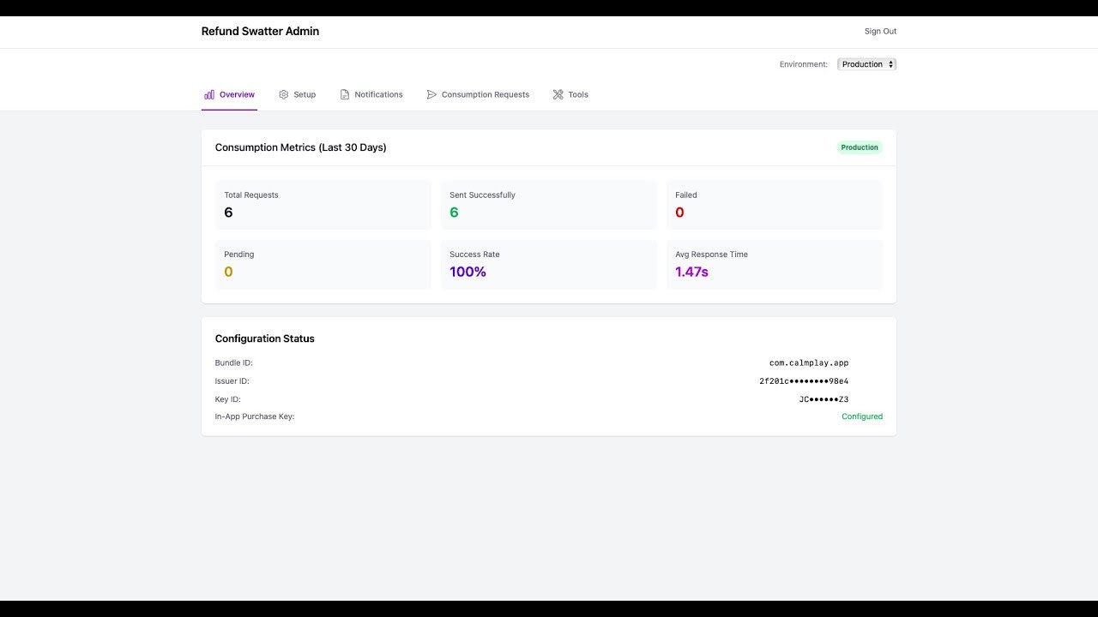Click the Notifications document icon

[345, 94]
